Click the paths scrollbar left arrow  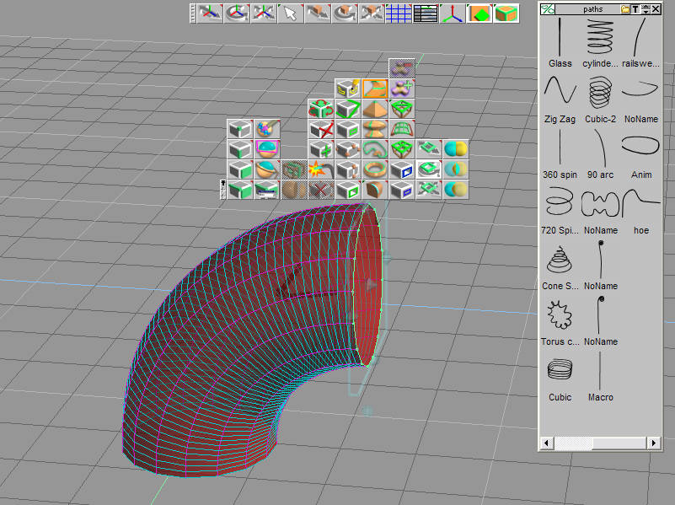(547, 443)
